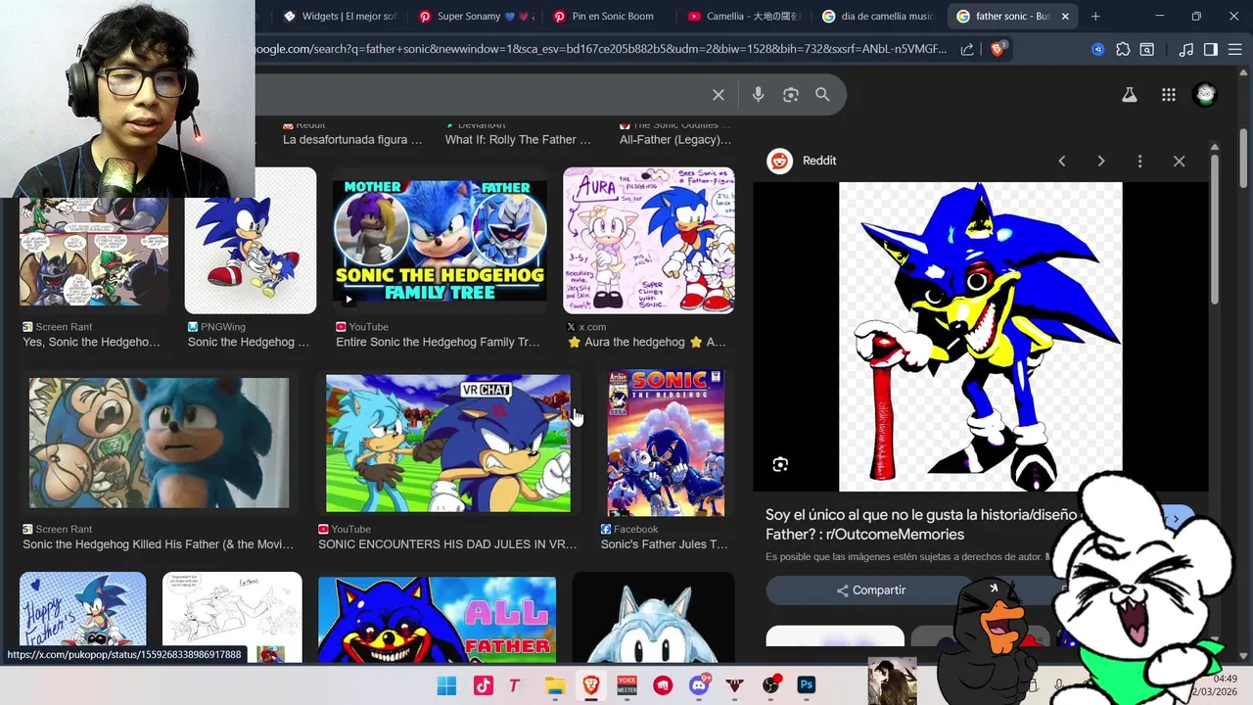
Task: Open Brave browser taskbar icon
Action: (x=591, y=685)
